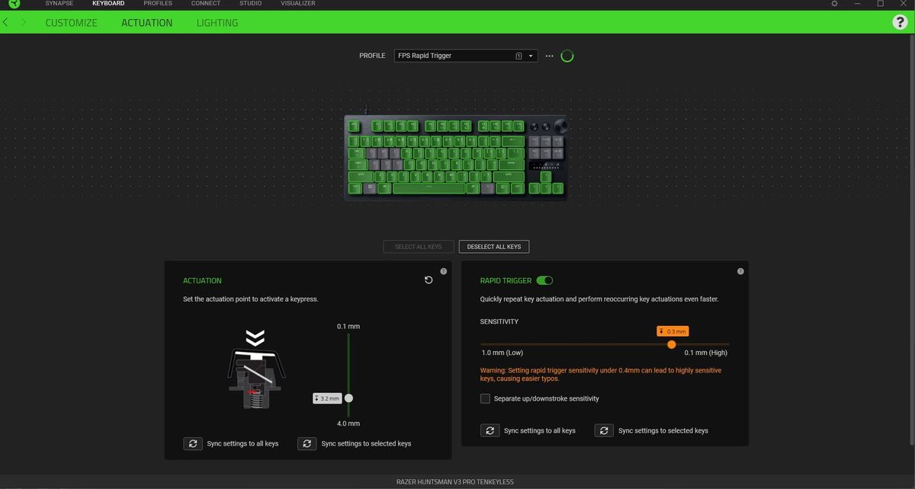The height and width of the screenshot is (489, 915).
Task: Click the green profile sync spinner icon
Action: pos(567,55)
